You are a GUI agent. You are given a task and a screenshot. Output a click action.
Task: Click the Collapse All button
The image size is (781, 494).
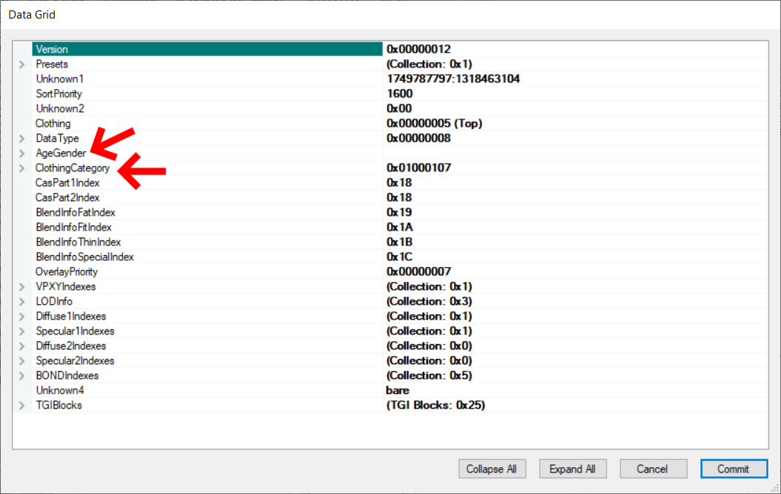492,468
